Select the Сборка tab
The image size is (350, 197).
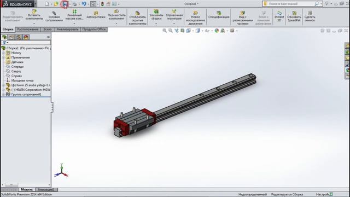point(8,29)
